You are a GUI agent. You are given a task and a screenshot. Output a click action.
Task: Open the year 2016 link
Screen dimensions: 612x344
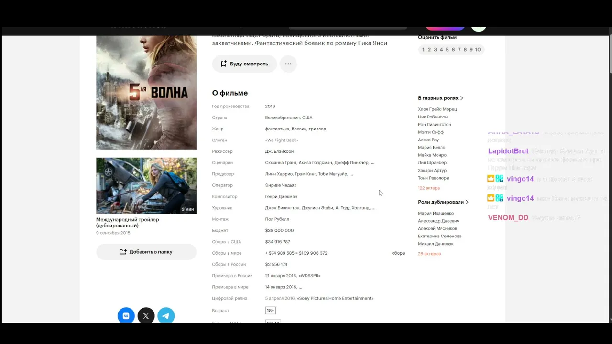270,107
